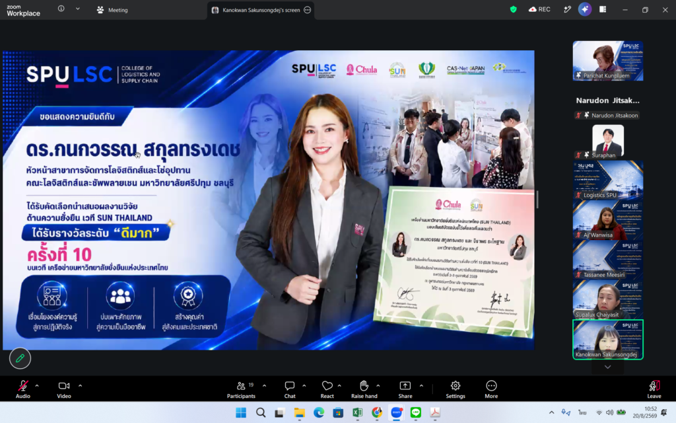The width and height of the screenshot is (676, 423).
Task: Open Microsoft Edge from taskbar
Action: (x=319, y=412)
